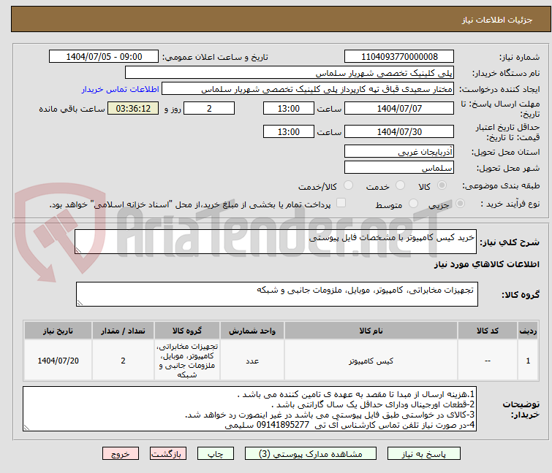Open مشاهده مدارک پیوستی (3) button
This screenshot has width=552, height=473.
(311, 454)
